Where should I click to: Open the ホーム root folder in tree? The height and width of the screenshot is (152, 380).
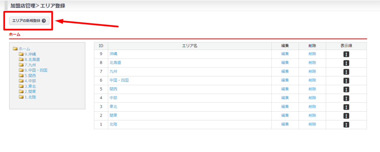[24, 49]
